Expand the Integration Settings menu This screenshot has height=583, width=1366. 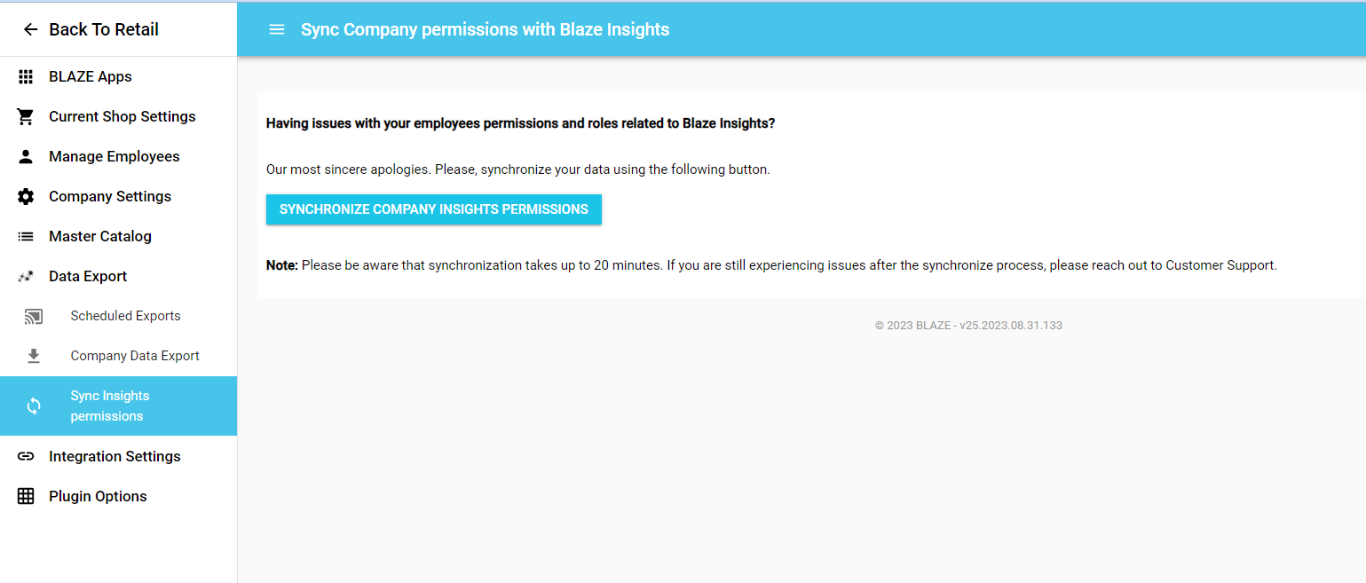click(118, 456)
